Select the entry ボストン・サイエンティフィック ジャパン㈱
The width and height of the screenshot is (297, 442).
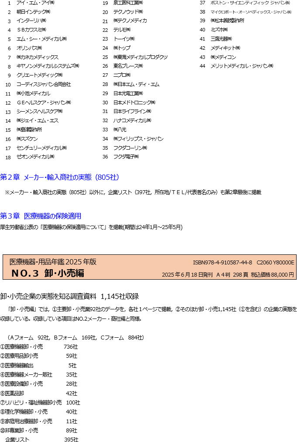(x=250, y=3)
